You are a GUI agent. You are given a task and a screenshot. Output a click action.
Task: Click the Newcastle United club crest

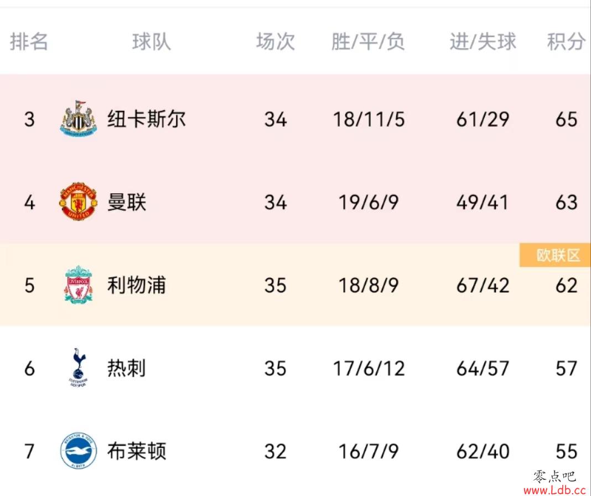tap(79, 118)
